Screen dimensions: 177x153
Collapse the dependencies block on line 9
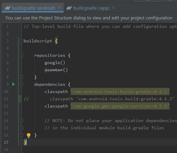click(21, 84)
